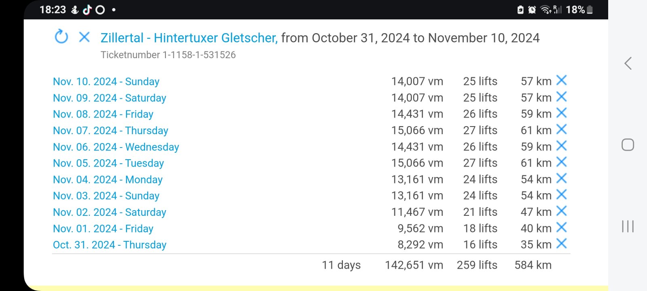
Task: Close the Zillertal ticket with the header X
Action: [x=84, y=37]
